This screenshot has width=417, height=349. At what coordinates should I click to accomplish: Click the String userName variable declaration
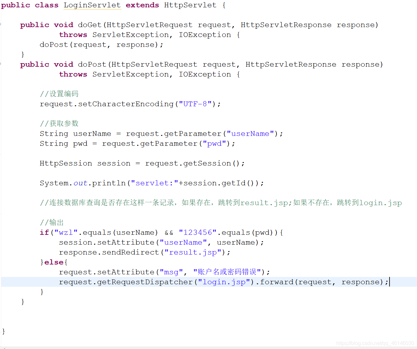point(76,134)
